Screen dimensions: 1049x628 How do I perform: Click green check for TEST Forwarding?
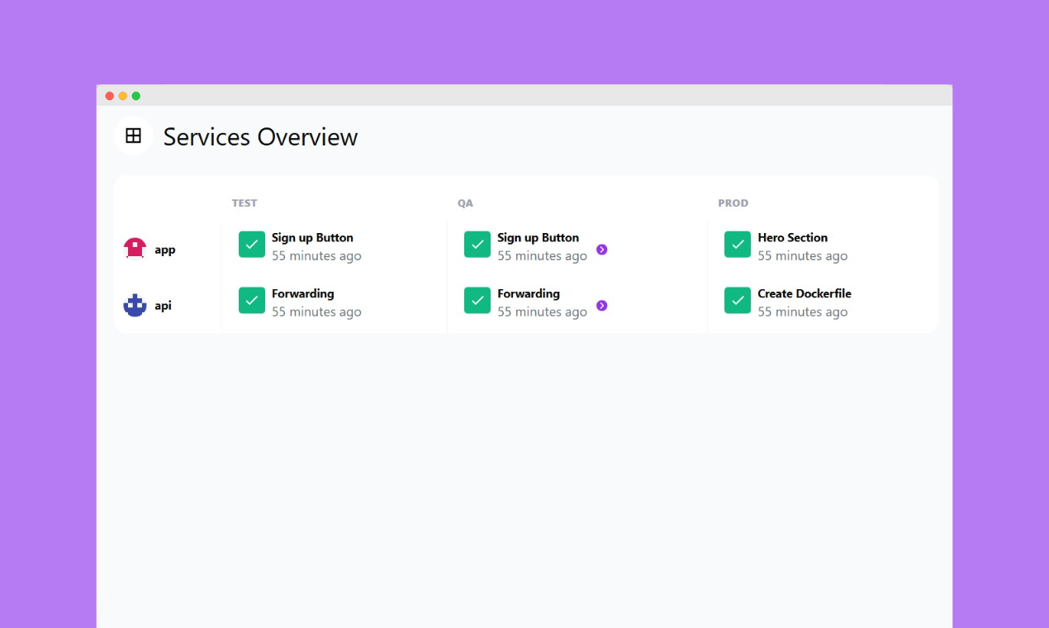pos(252,301)
